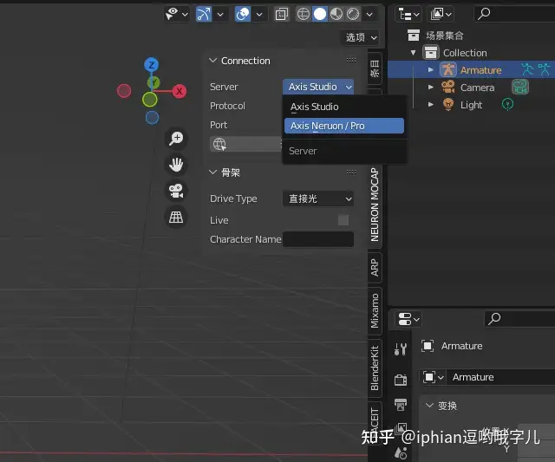Viewport: 555px width, 462px height.
Task: Switch to the 条目 sidebar tab
Action: click(375, 68)
